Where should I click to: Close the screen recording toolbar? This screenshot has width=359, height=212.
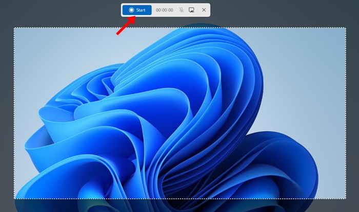point(204,10)
